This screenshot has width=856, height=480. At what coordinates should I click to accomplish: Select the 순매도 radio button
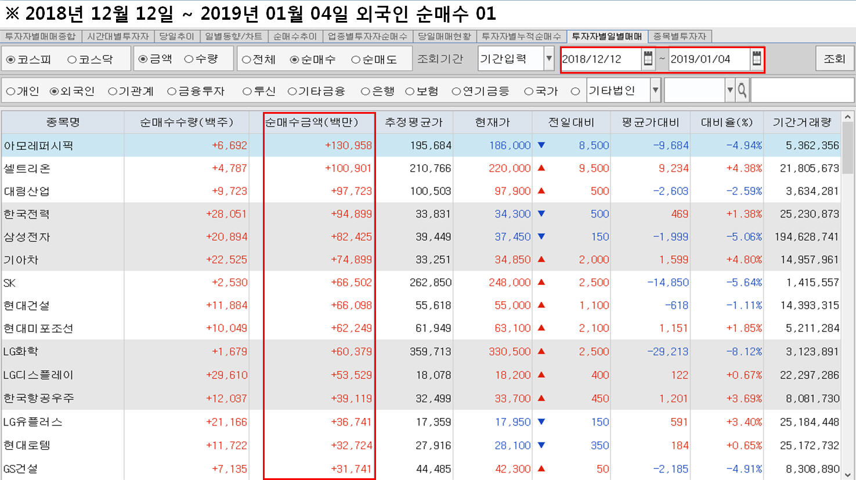point(356,59)
